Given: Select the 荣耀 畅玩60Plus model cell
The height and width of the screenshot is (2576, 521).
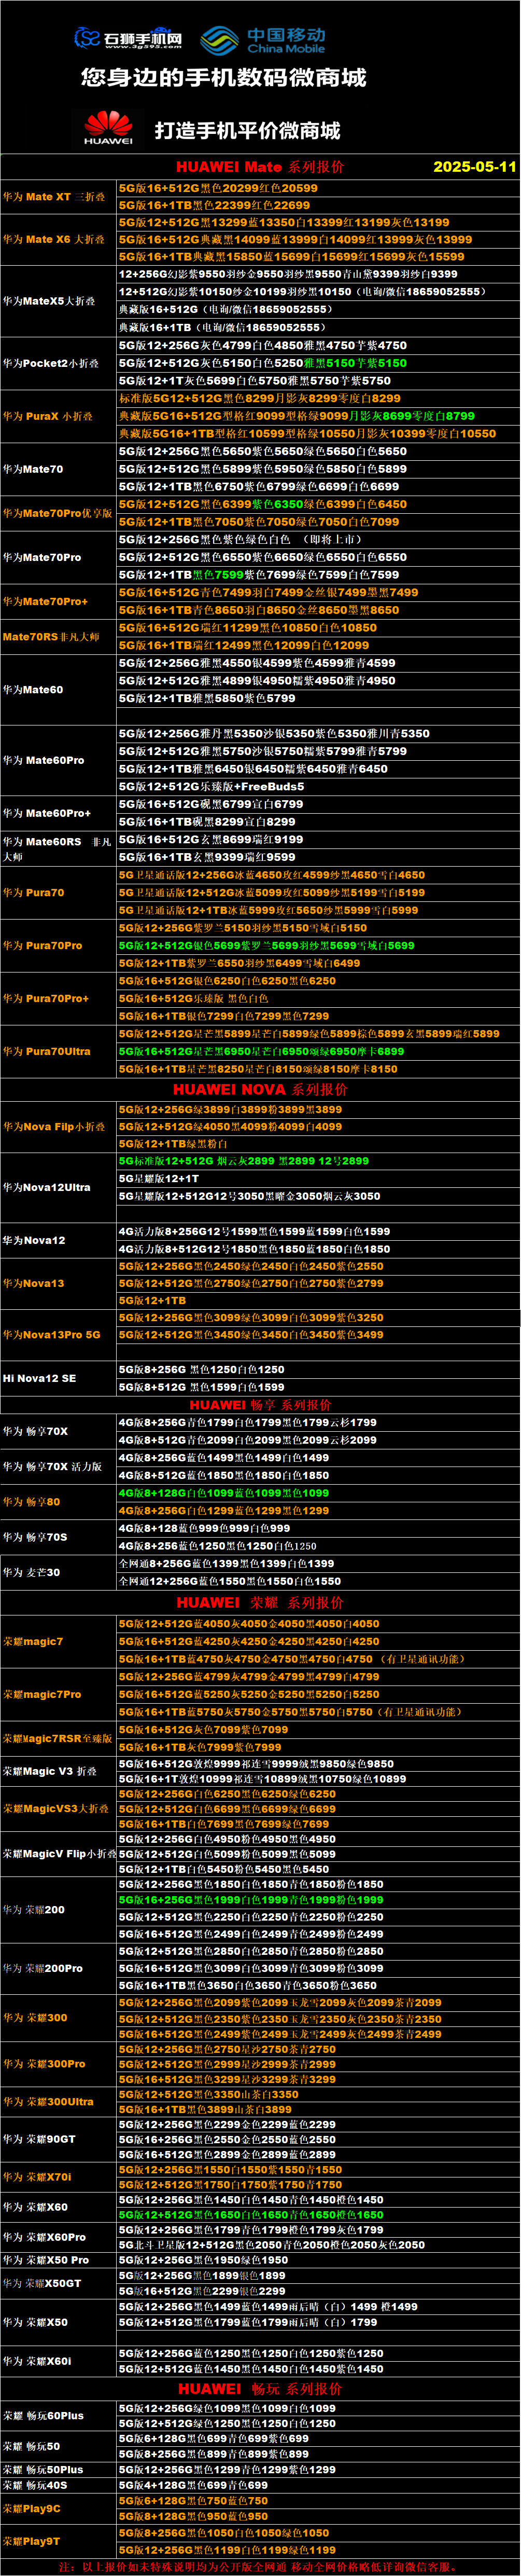Looking at the screenshot, I should click(x=58, y=2415).
